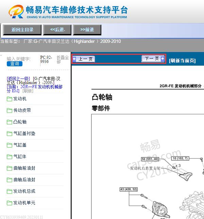Viewport: 204px width, 219px height.
Task: Open the 曲轴后油封 tree entry
Action: pos(24,180)
